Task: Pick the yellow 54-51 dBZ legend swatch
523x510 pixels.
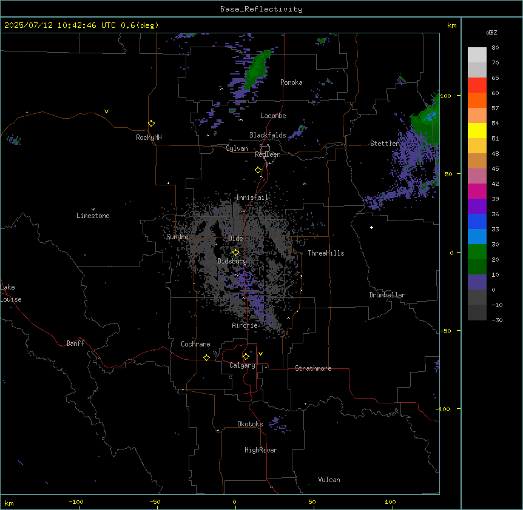Action: coord(477,130)
